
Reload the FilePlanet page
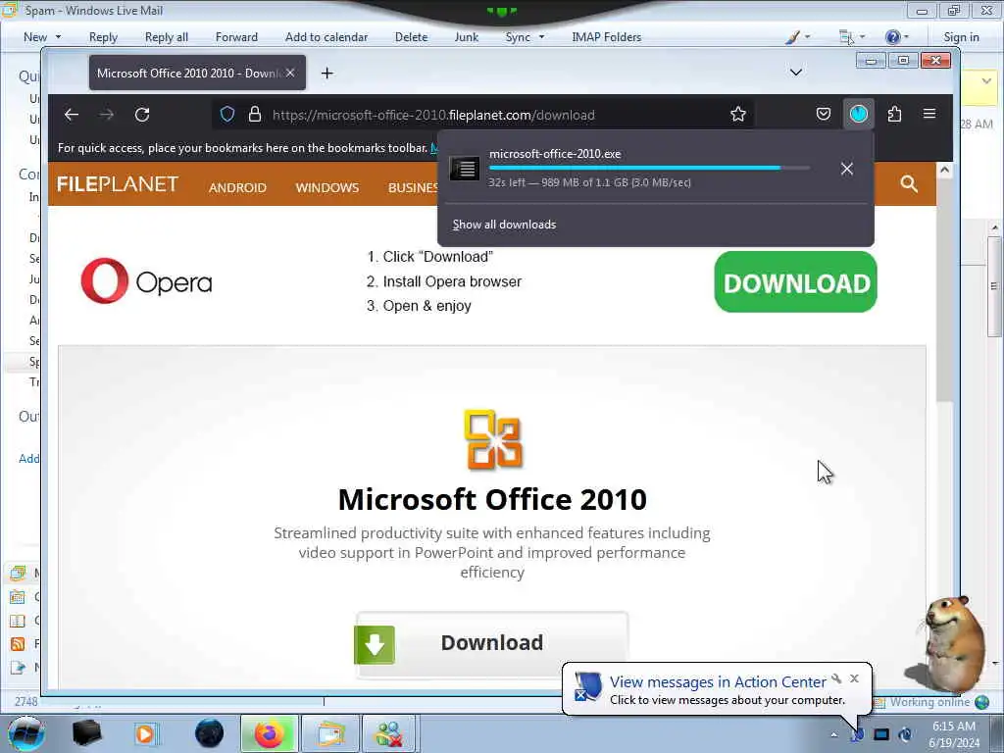pos(142,115)
